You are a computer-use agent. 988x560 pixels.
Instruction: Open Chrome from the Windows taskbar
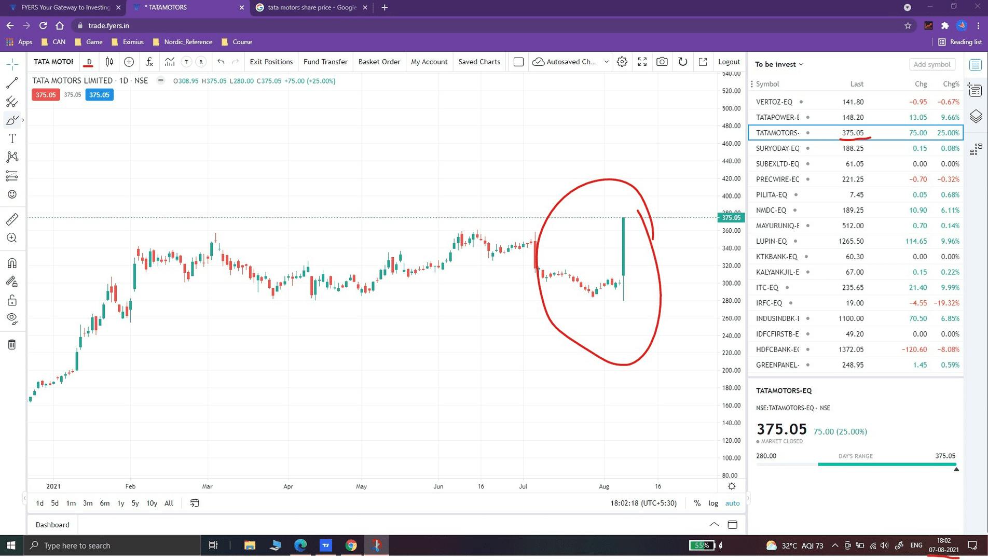click(351, 545)
